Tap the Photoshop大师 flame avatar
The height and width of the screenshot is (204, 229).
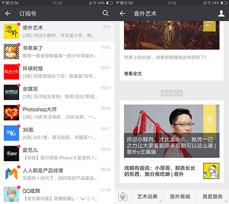pyautogui.click(x=11, y=113)
